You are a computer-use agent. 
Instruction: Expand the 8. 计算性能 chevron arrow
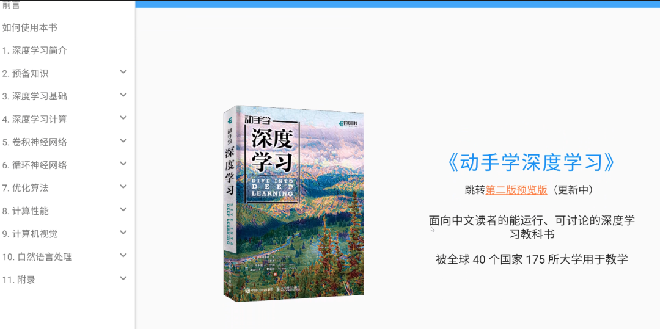(123, 209)
